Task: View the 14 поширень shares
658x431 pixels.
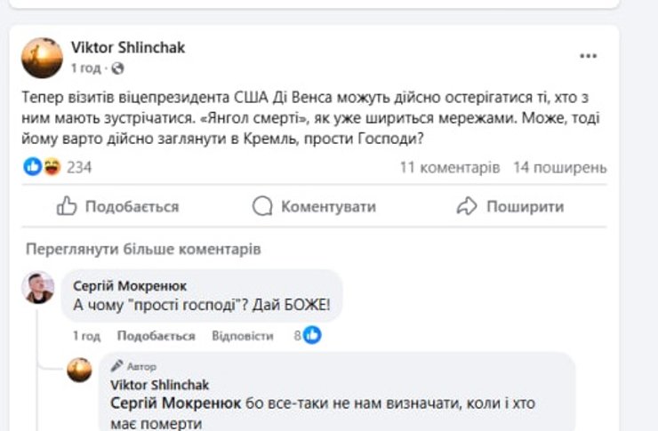Action: point(560,167)
